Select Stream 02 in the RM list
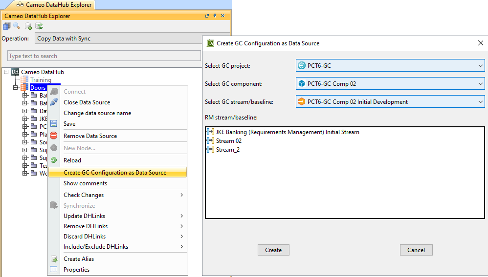Image resolution: width=488 pixels, height=277 pixels. coord(229,141)
